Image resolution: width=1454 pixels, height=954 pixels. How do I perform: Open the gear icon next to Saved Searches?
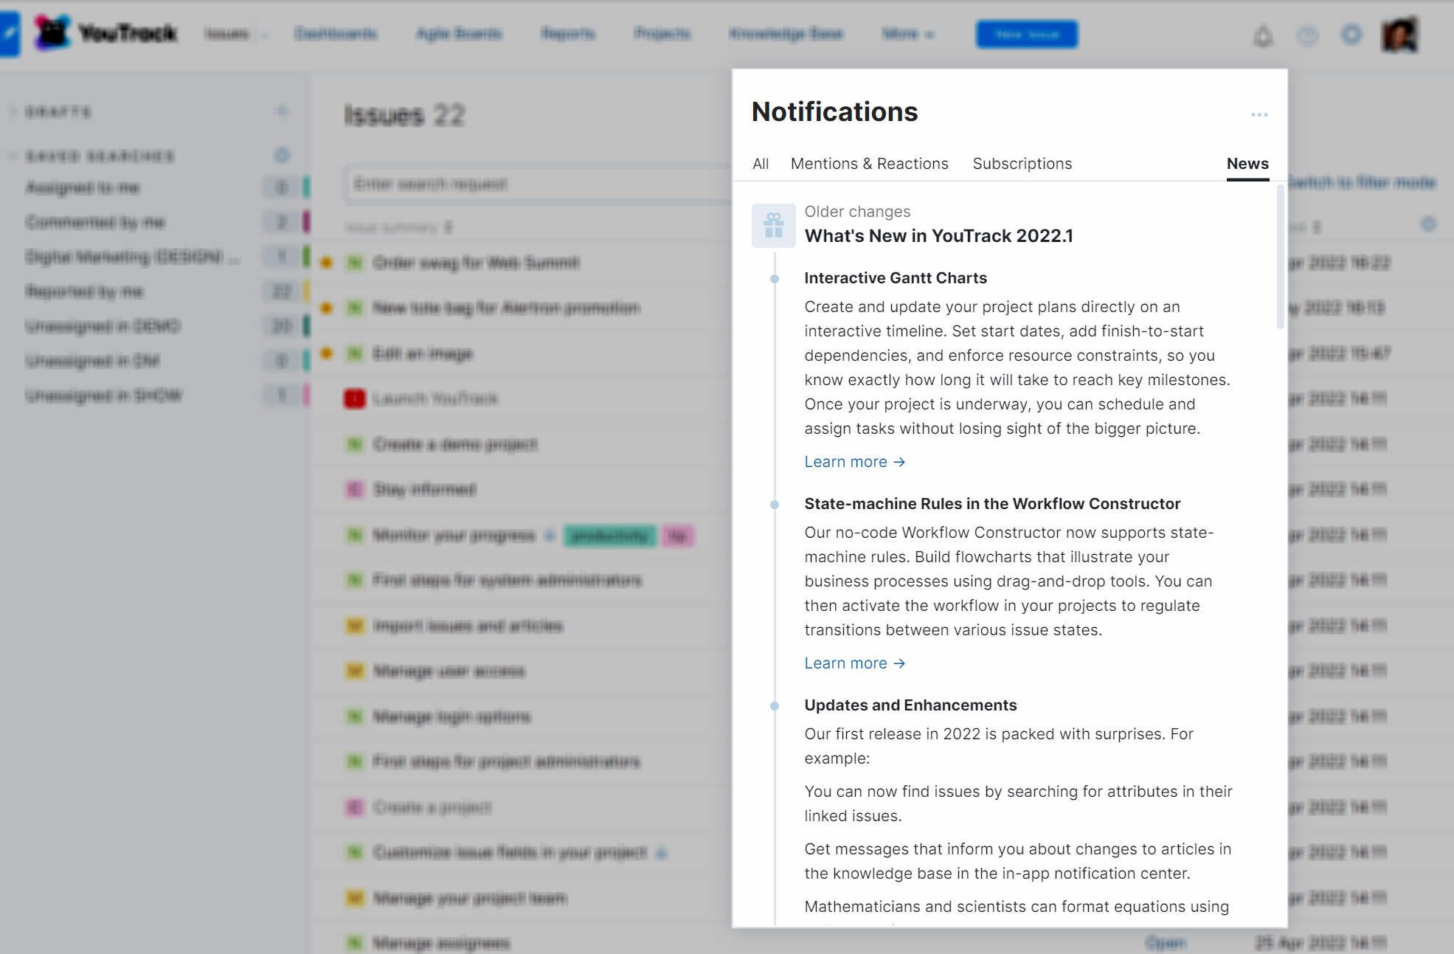(x=282, y=156)
